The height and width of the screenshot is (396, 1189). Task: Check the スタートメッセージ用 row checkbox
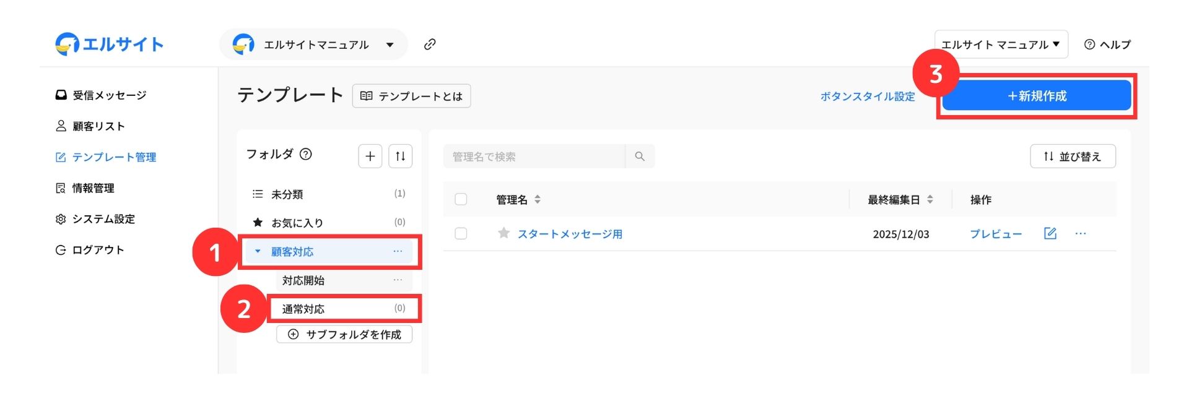(x=461, y=233)
